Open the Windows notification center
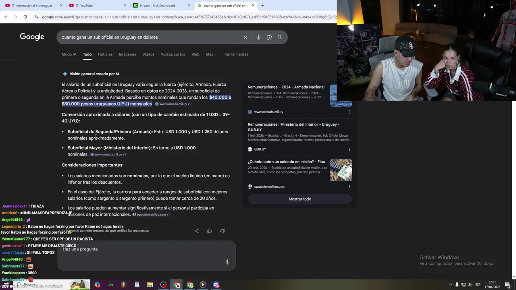516x290 pixels. point(508,285)
